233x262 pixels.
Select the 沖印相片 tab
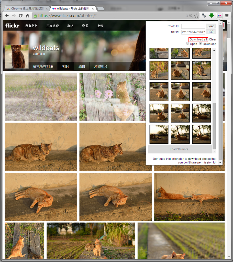[x=101, y=66]
